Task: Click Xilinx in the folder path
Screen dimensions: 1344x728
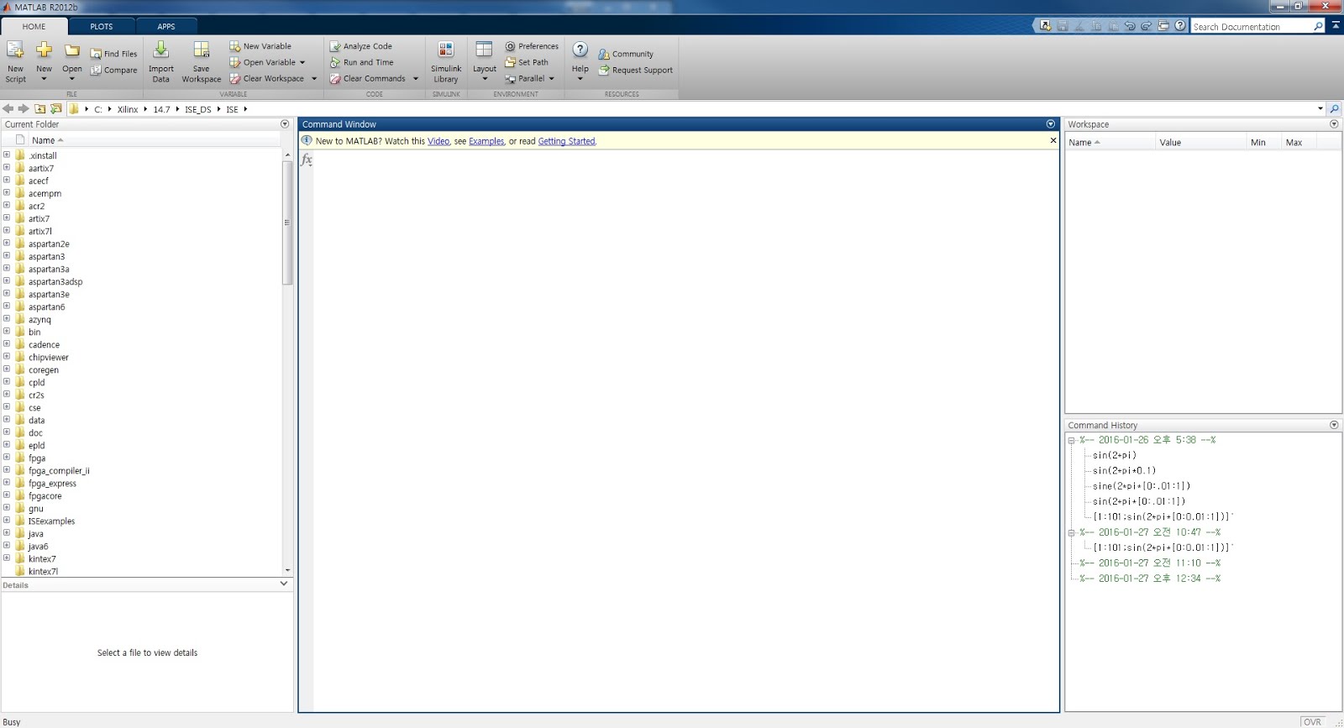Action: [128, 109]
